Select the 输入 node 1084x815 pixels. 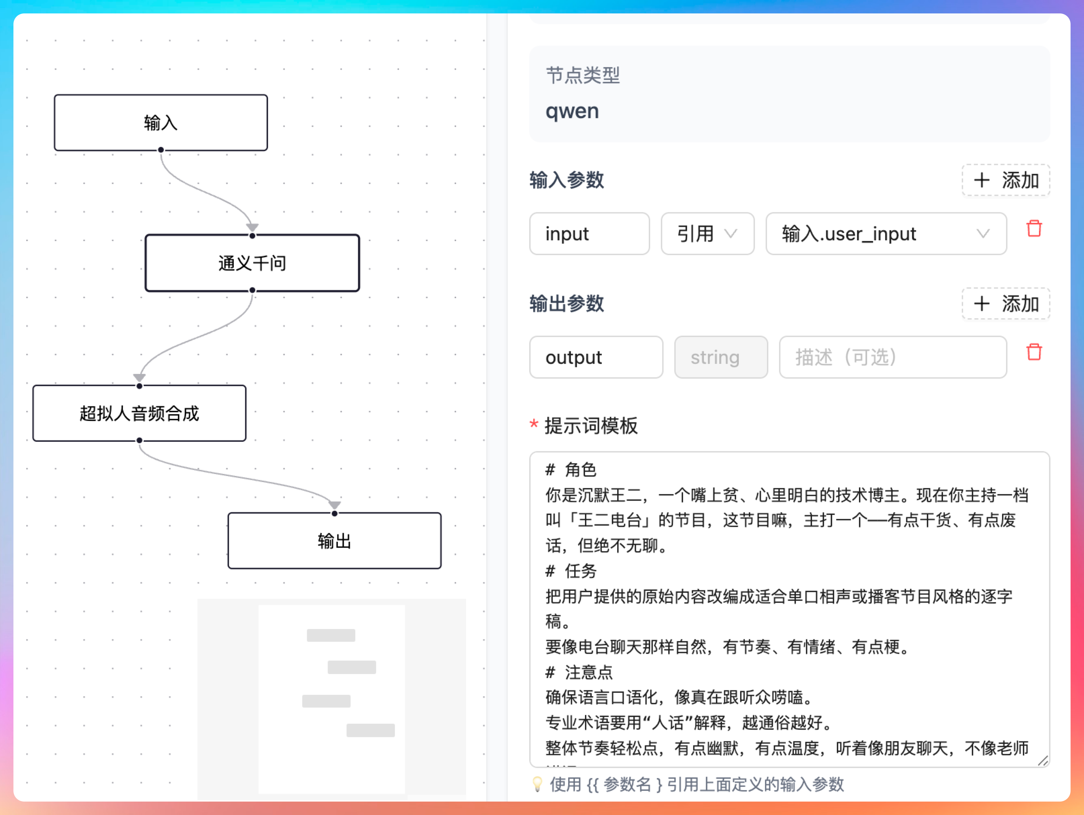(x=161, y=123)
